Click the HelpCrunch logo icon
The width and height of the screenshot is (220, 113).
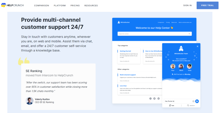(3, 5)
